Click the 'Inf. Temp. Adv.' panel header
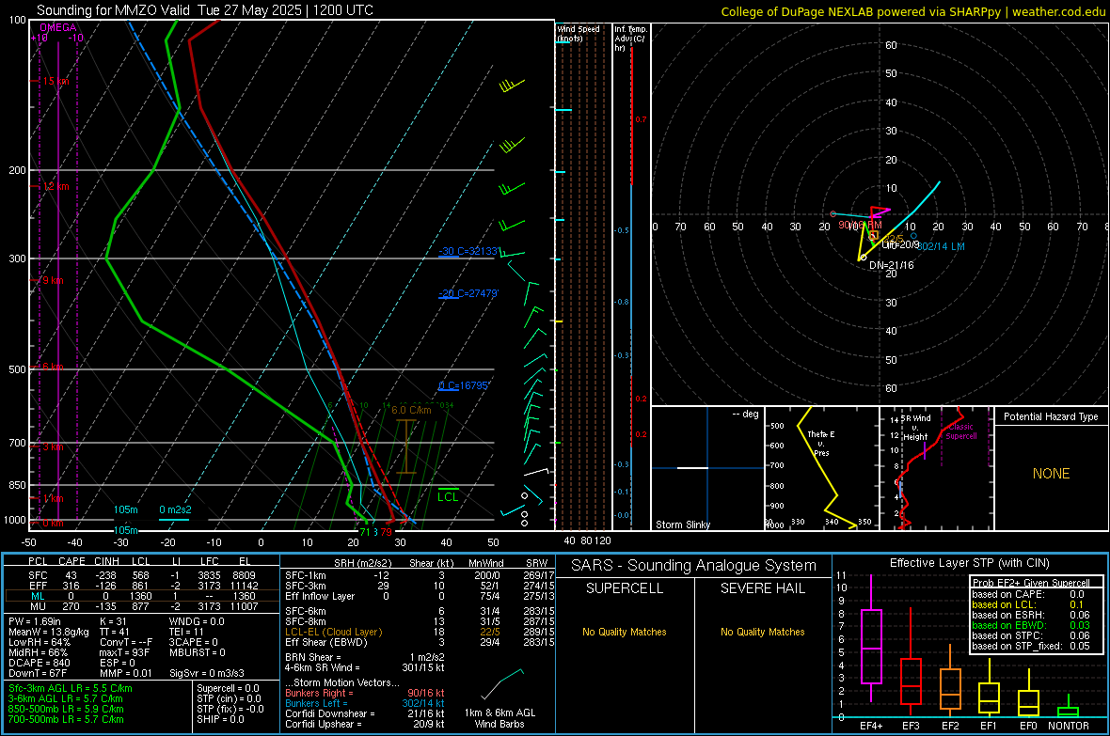This screenshot has width=1110, height=736. pyautogui.click(x=630, y=39)
